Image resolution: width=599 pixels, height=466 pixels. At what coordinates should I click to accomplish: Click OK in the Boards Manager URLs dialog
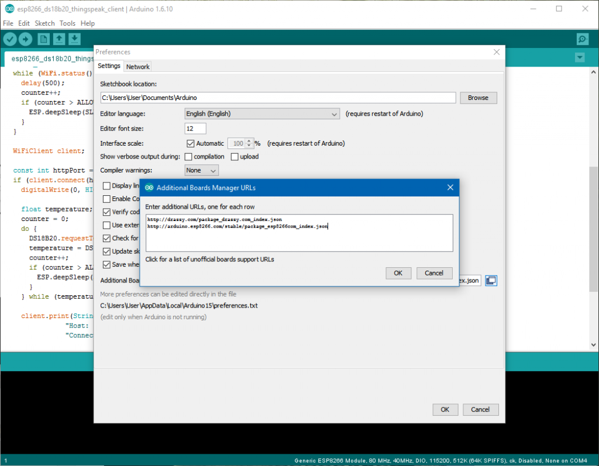coord(398,273)
